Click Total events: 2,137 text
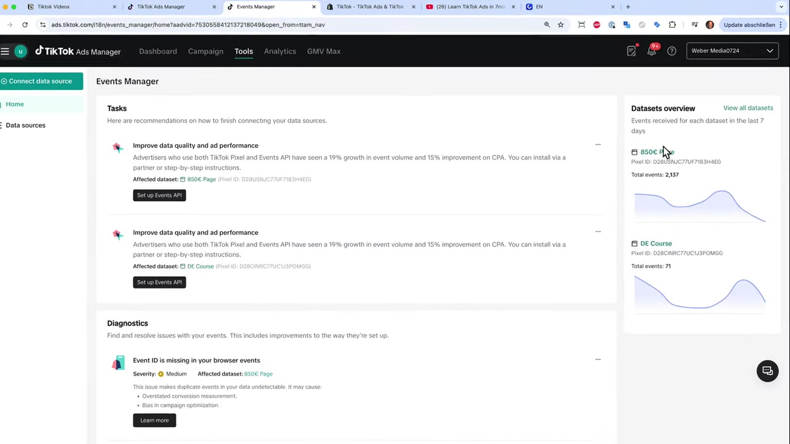790x444 pixels. 655,175
